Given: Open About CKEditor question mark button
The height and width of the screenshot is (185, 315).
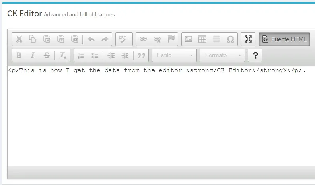Looking at the screenshot, I should click(255, 55).
